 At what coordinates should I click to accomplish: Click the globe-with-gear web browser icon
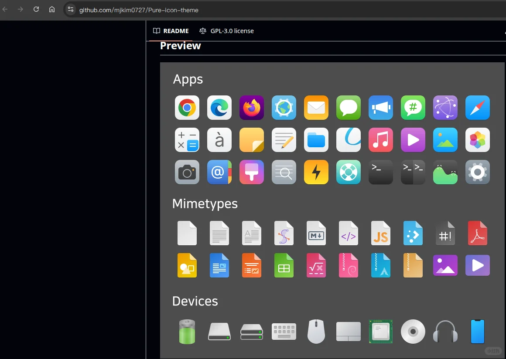click(284, 108)
